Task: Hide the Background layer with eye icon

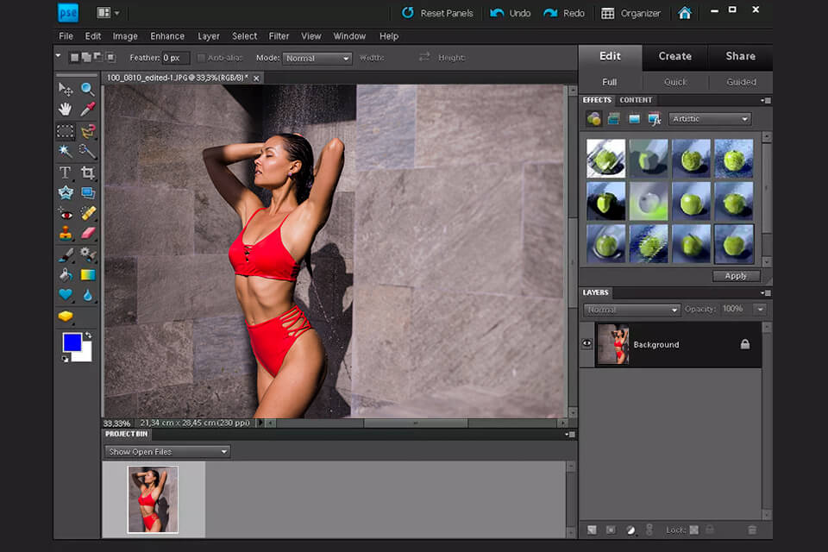Action: point(586,344)
